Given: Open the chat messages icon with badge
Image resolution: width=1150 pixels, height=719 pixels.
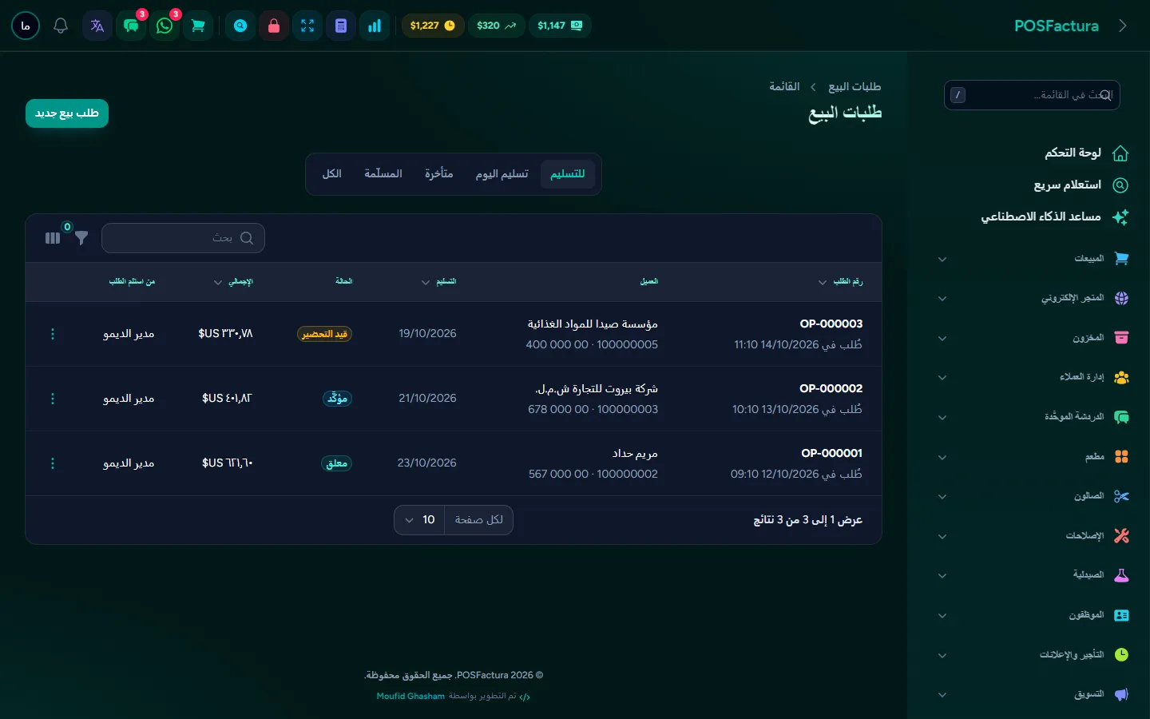Looking at the screenshot, I should click(x=131, y=26).
